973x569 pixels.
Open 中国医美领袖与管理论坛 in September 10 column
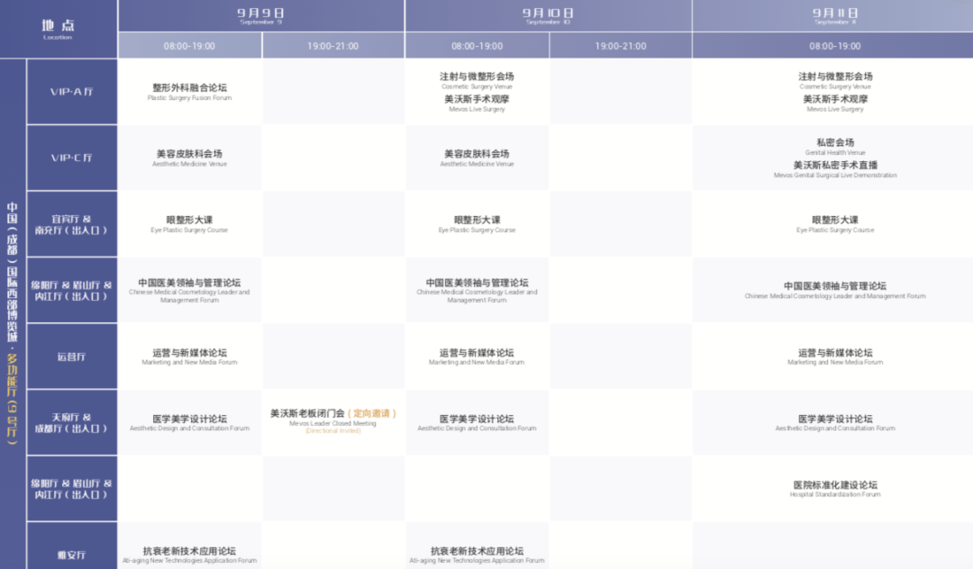[x=477, y=291]
